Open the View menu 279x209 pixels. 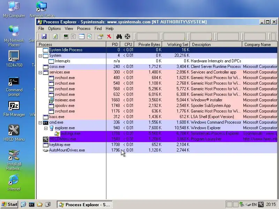(x=69, y=29)
